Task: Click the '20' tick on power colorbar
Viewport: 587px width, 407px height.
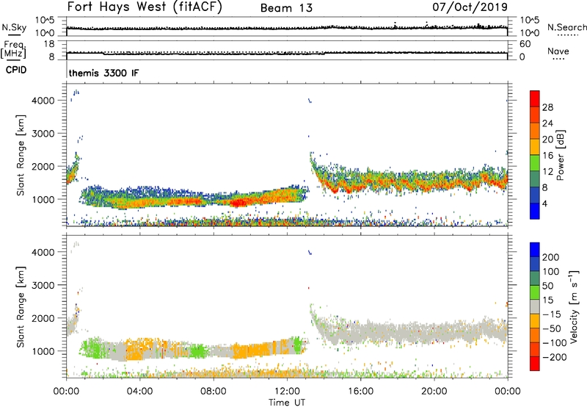Action: click(x=547, y=140)
